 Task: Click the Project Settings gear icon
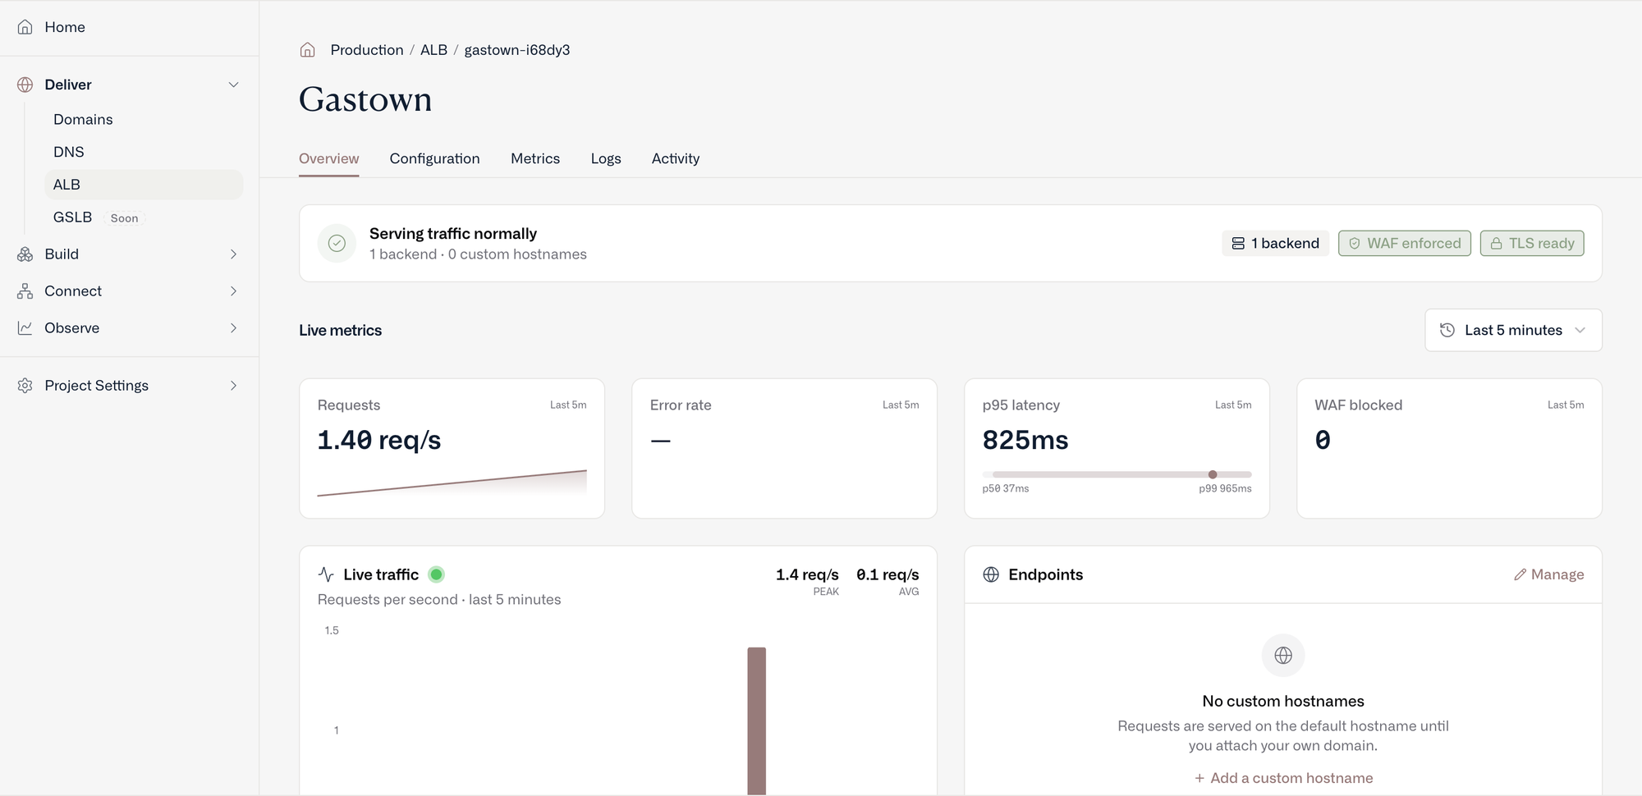click(25, 386)
